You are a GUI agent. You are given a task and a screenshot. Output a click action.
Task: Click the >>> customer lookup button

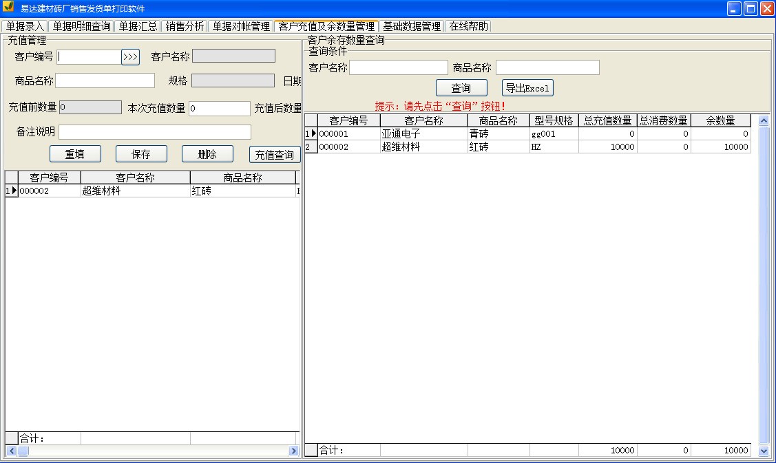click(130, 57)
